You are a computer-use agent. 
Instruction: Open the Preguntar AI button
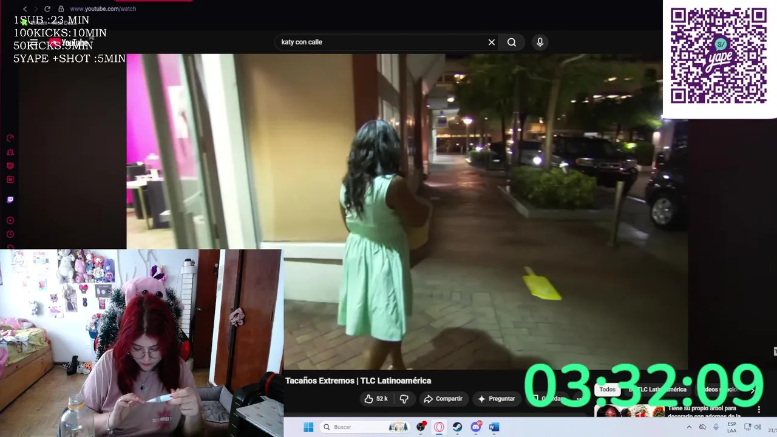tap(496, 399)
